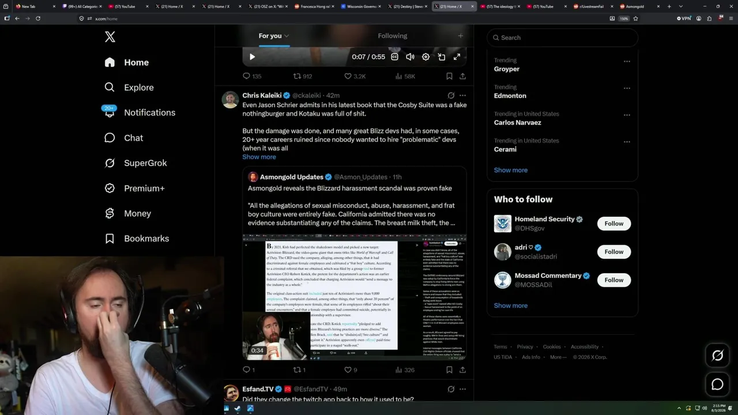Screen dimensions: 738x415
Task: Show more accounts to follow
Action: click(511, 305)
